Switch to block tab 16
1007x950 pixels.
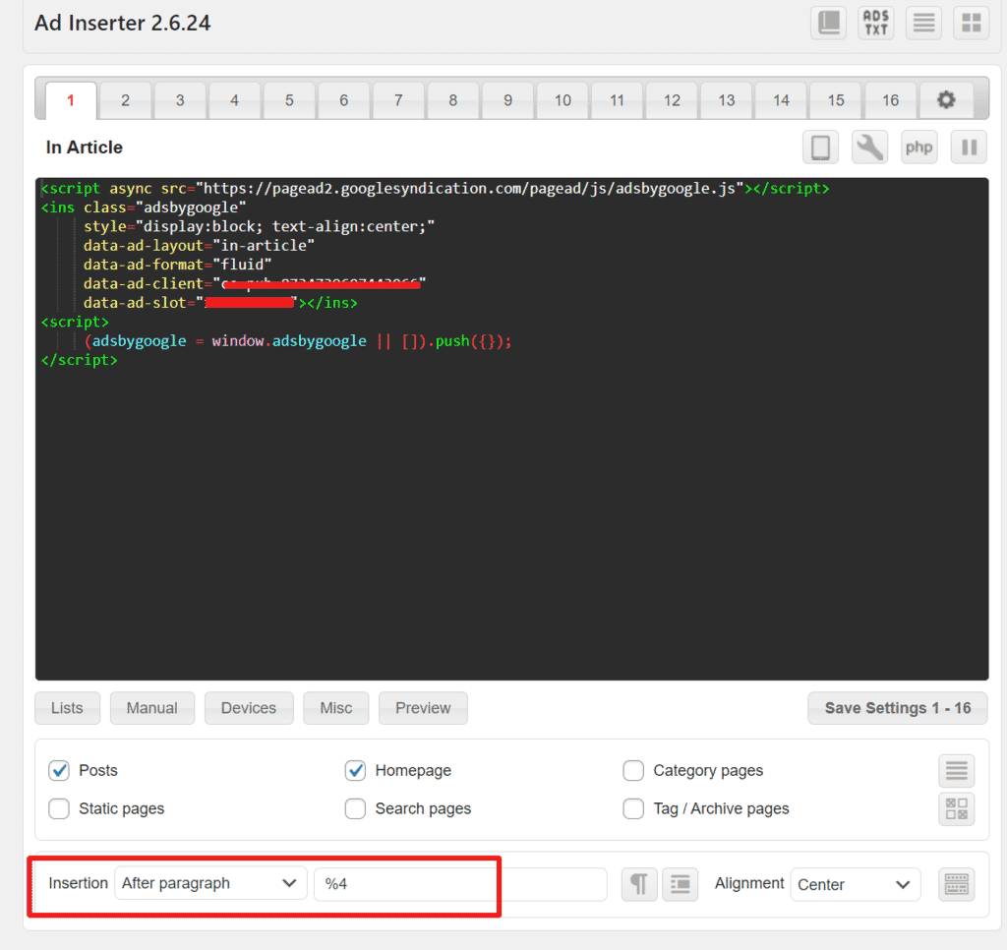(890, 100)
